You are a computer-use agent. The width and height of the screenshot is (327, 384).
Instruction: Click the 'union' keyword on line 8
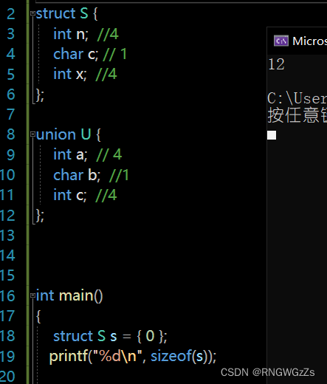pyautogui.click(x=56, y=134)
